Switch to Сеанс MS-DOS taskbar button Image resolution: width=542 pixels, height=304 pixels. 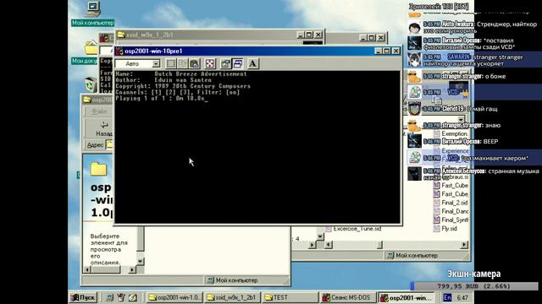click(x=347, y=297)
